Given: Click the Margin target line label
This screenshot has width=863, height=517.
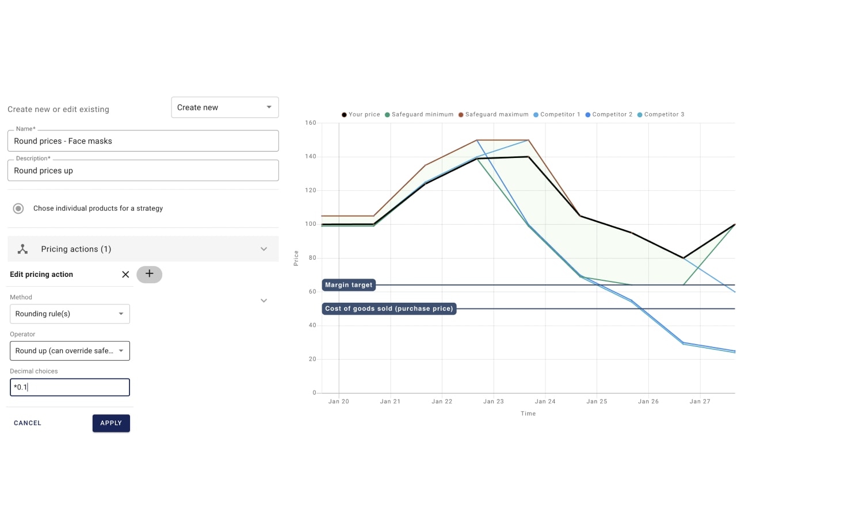Looking at the screenshot, I should [349, 285].
